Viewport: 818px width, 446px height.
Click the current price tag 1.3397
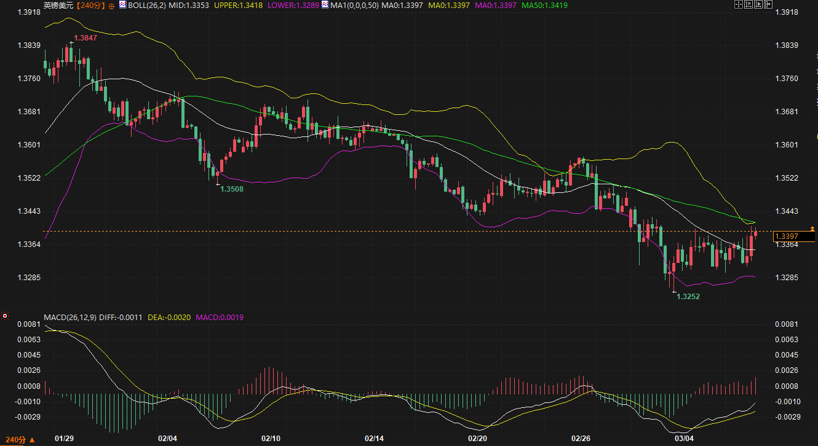tap(787, 237)
